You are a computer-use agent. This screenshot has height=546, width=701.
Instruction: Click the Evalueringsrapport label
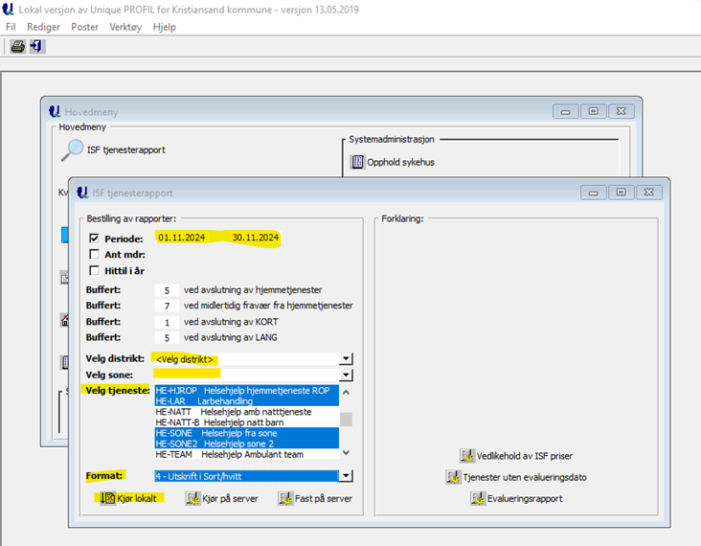pyautogui.click(x=525, y=499)
